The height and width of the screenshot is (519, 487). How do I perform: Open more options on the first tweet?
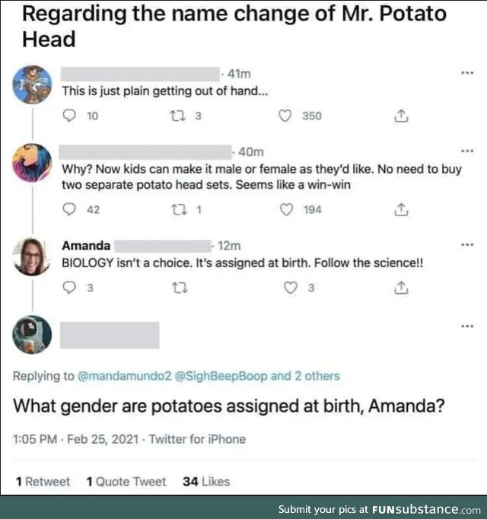pyautogui.click(x=466, y=73)
